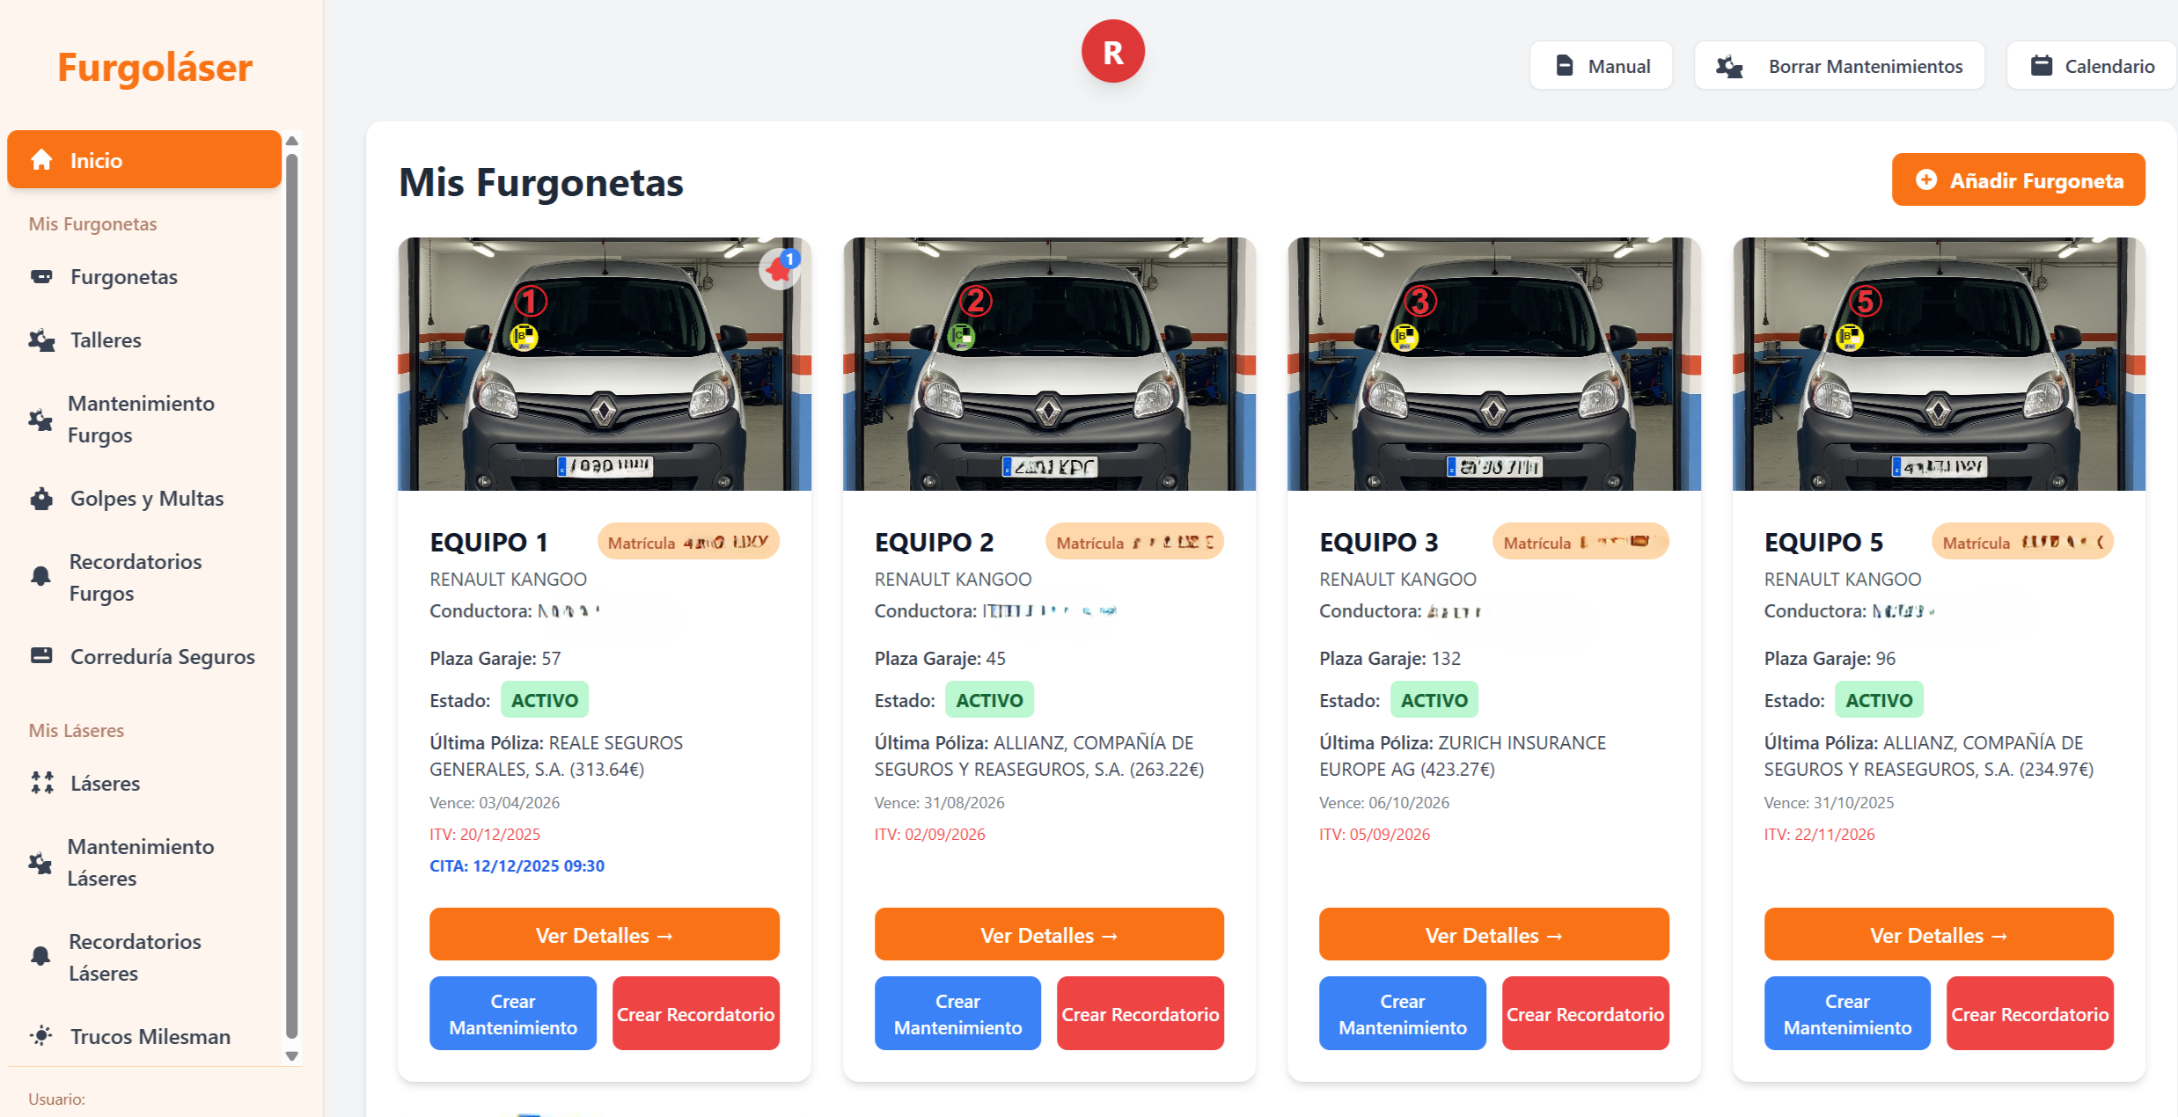Click the CITA 12/12/2025 appointment link

pyautogui.click(x=517, y=866)
